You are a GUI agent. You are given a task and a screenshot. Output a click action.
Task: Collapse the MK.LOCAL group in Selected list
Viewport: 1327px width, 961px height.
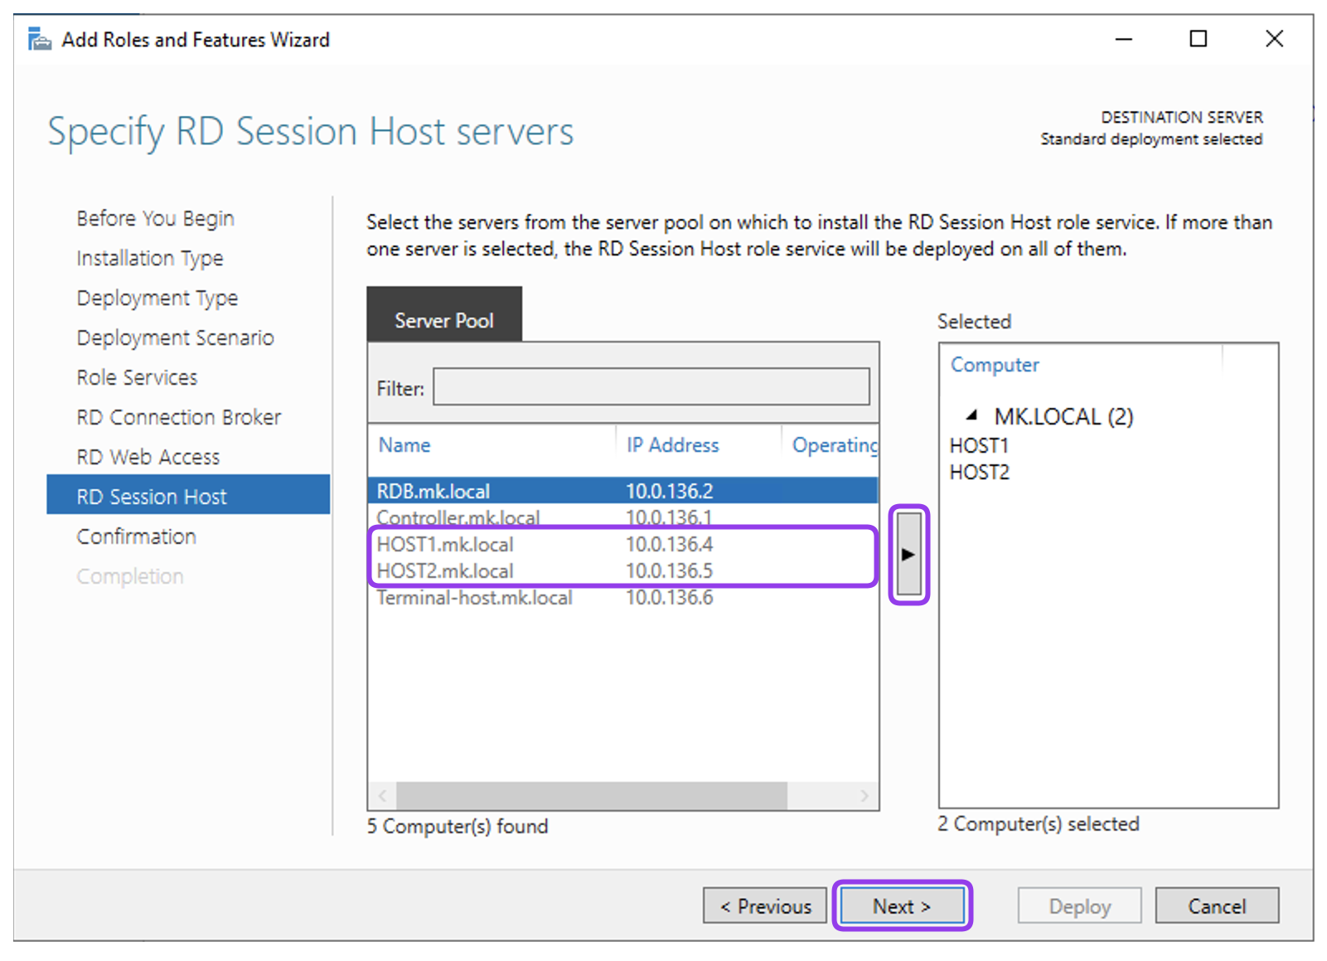point(971,415)
